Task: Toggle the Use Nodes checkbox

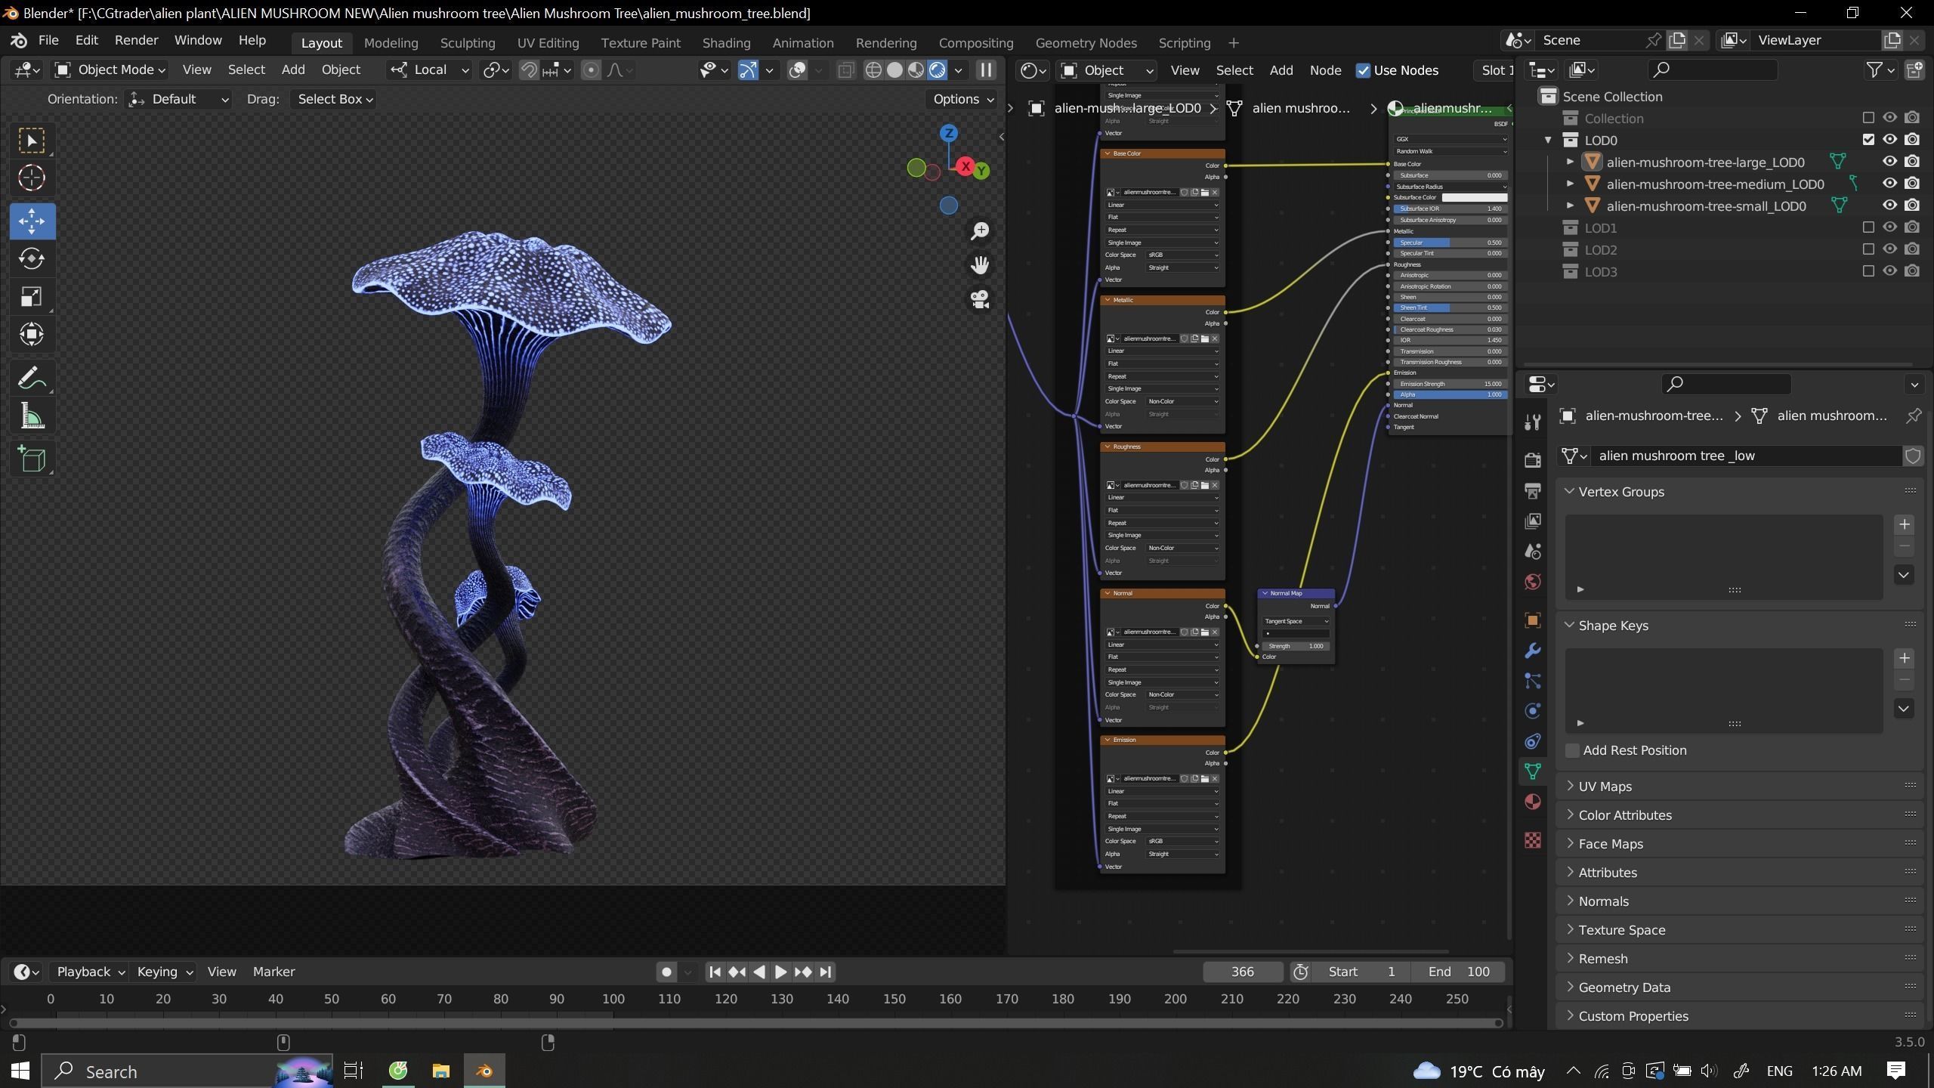Action: coord(1363,70)
